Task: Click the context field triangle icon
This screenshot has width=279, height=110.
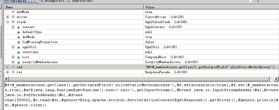Action: coord(19,27)
